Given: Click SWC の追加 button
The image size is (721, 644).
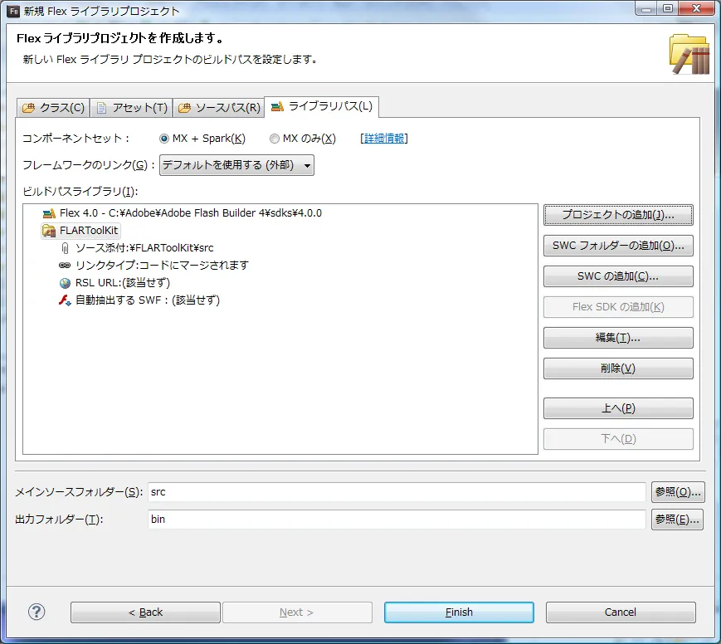Looking at the screenshot, I should [618, 276].
